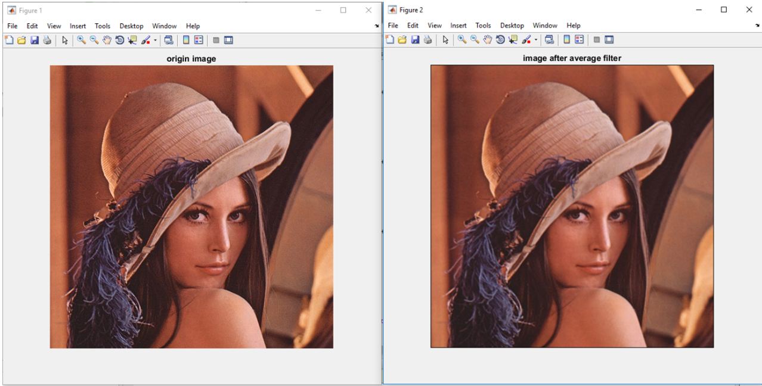Screen dimensions: 762x386
Task: Click the 'origin image' title text
Action: [x=191, y=58]
